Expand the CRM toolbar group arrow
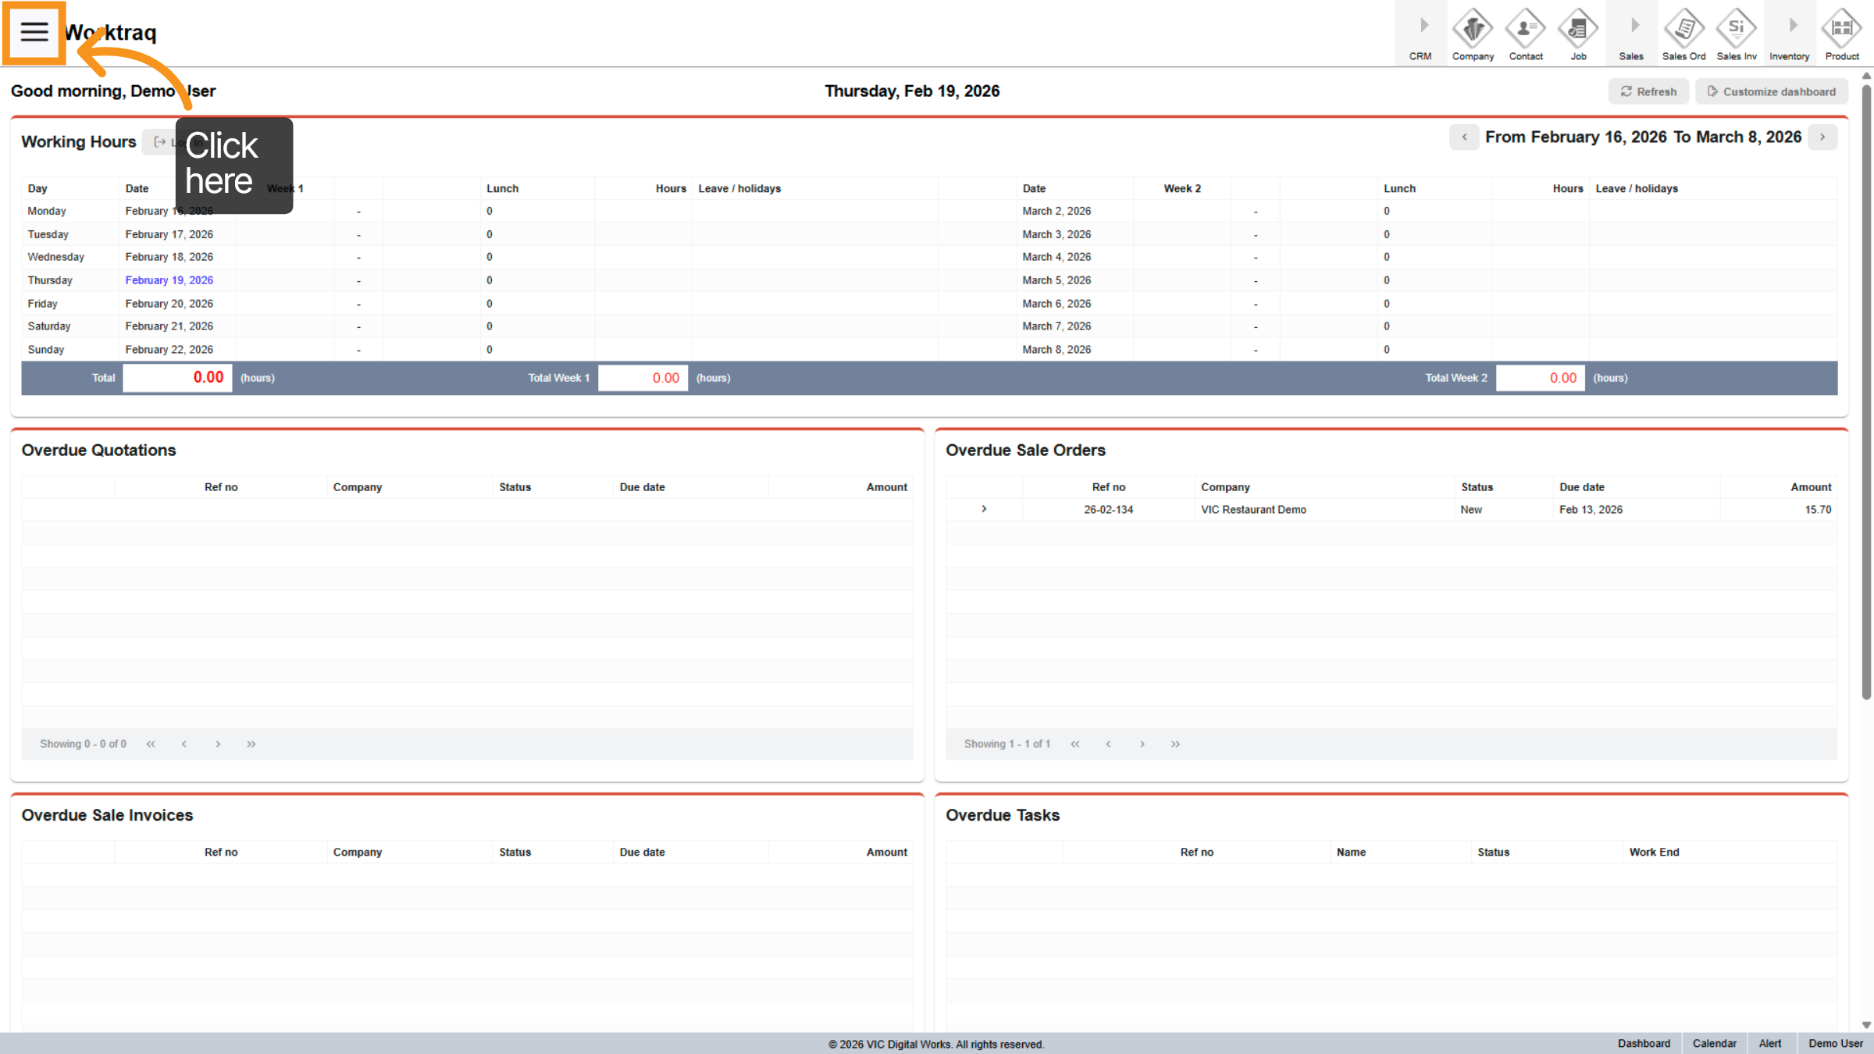The height and width of the screenshot is (1054, 1874). (x=1423, y=27)
